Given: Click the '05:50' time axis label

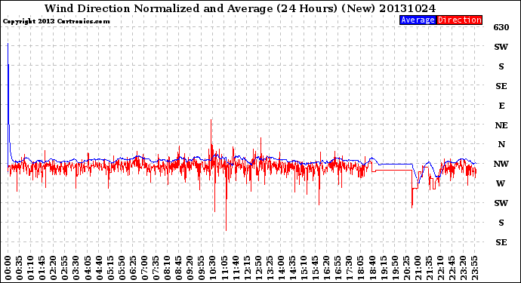Looking at the screenshot, I should click(122, 268).
